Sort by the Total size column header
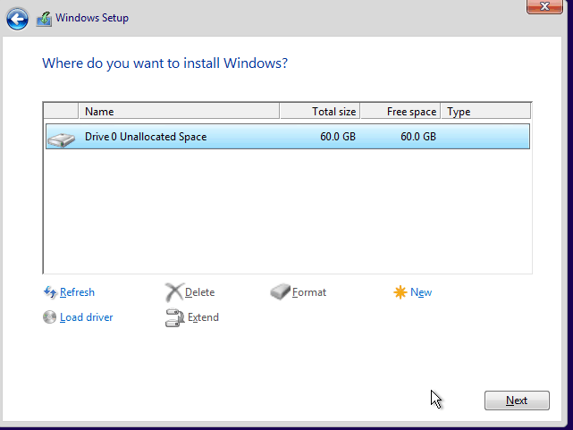Image resolution: width=573 pixels, height=430 pixels. pos(320,111)
